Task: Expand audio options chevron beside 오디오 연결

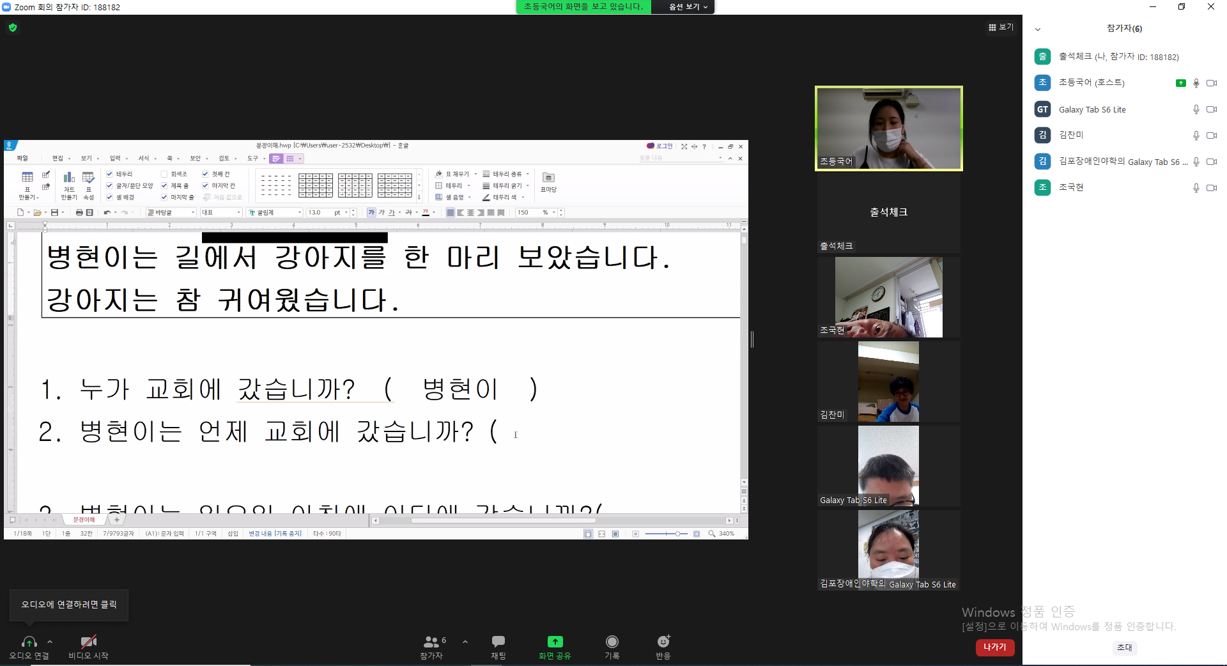Action: tap(50, 642)
